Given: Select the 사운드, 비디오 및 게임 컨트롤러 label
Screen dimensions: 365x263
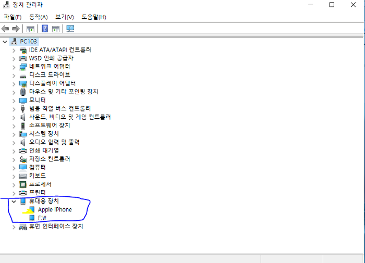Looking at the screenshot, I should click(70, 117).
